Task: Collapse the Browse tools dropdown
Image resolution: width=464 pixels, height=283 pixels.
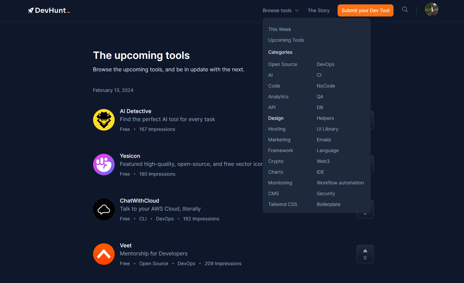Action: coord(281,10)
